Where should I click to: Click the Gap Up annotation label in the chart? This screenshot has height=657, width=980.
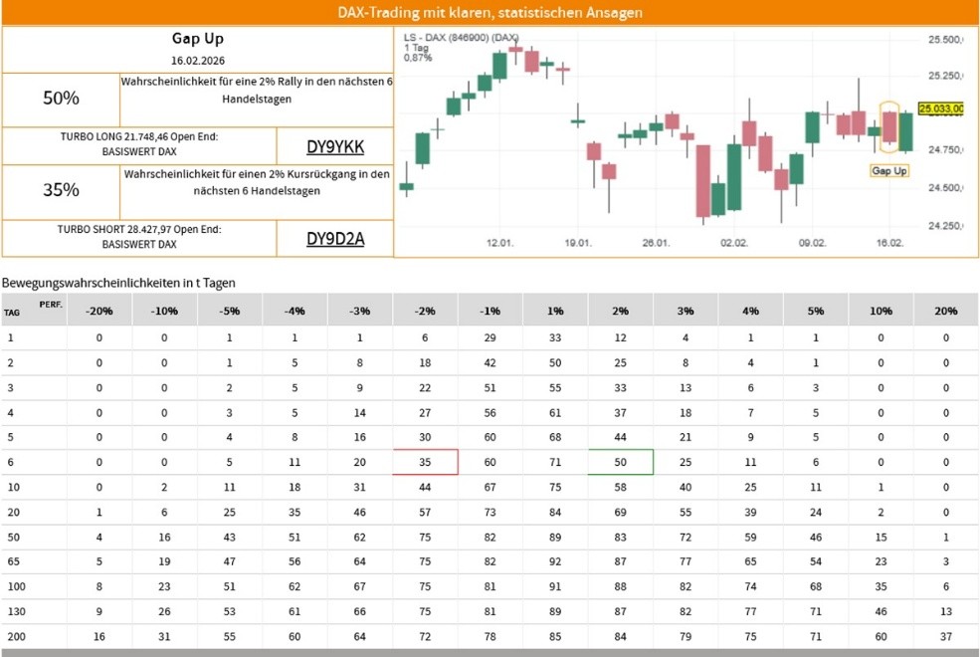click(888, 171)
